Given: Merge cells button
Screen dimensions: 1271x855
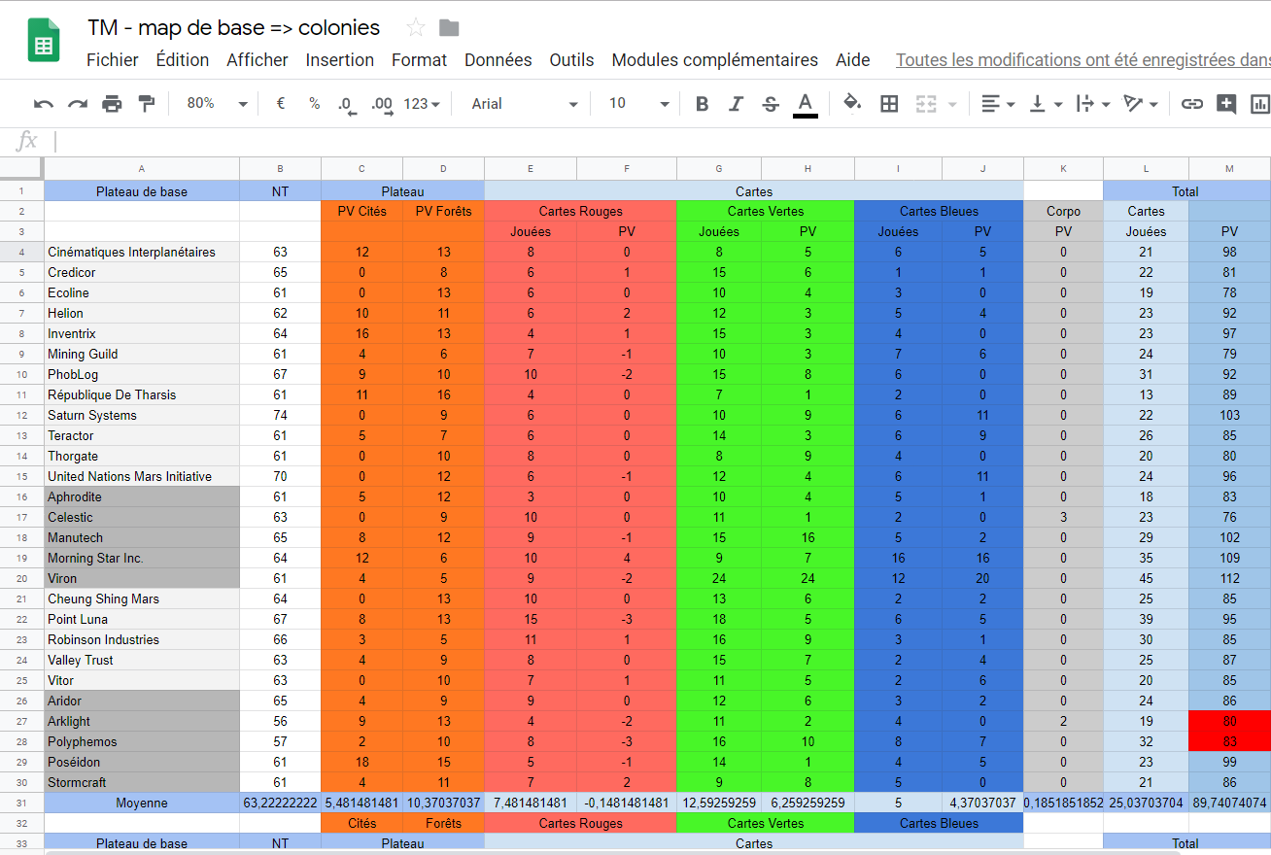Looking at the screenshot, I should click(x=926, y=104).
